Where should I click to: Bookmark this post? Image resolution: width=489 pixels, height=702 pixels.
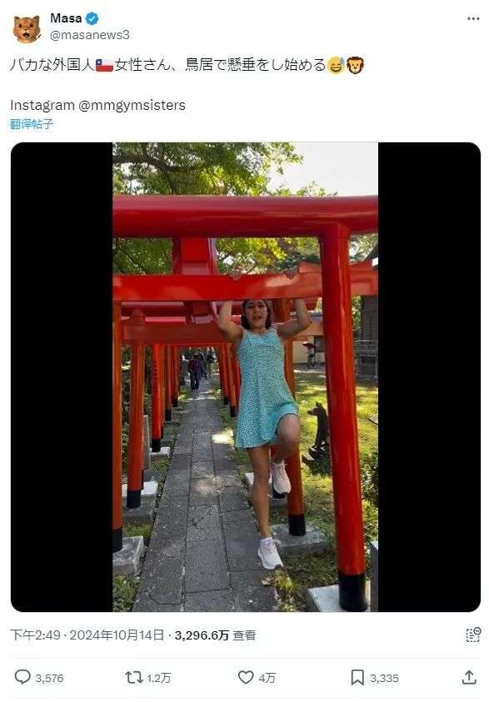click(x=357, y=677)
